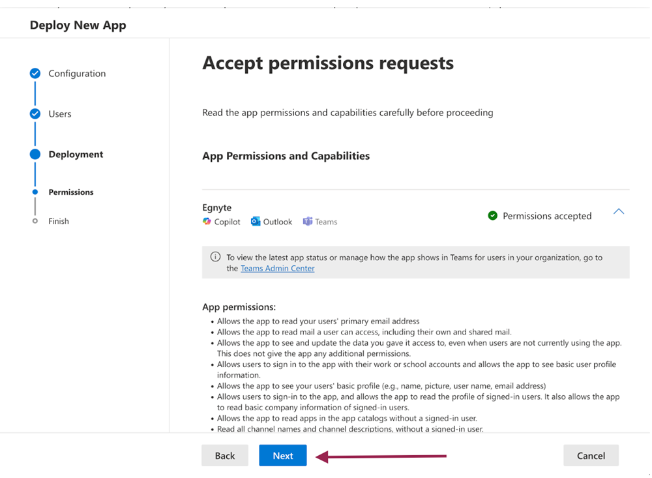This screenshot has width=652, height=478.
Task: Click the Deployment step circle indicator
Action: [35, 155]
